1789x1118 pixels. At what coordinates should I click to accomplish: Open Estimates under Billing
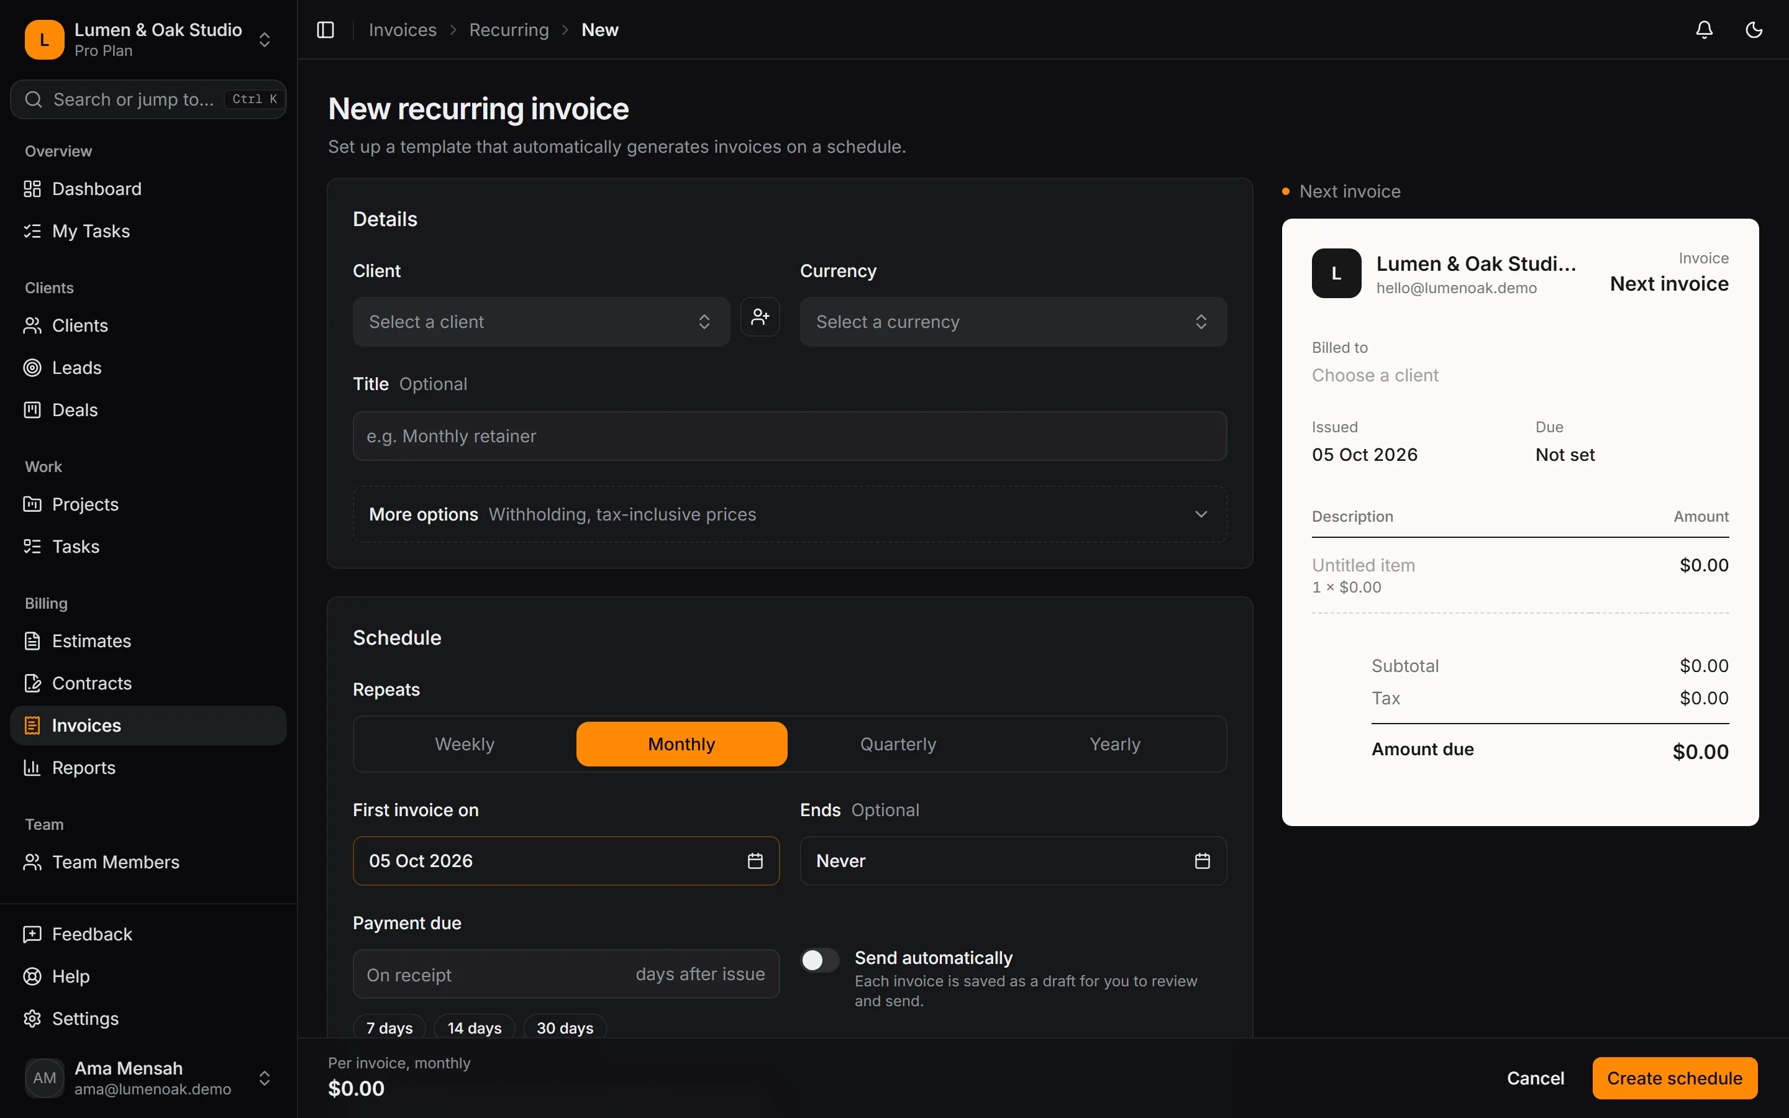148,641
